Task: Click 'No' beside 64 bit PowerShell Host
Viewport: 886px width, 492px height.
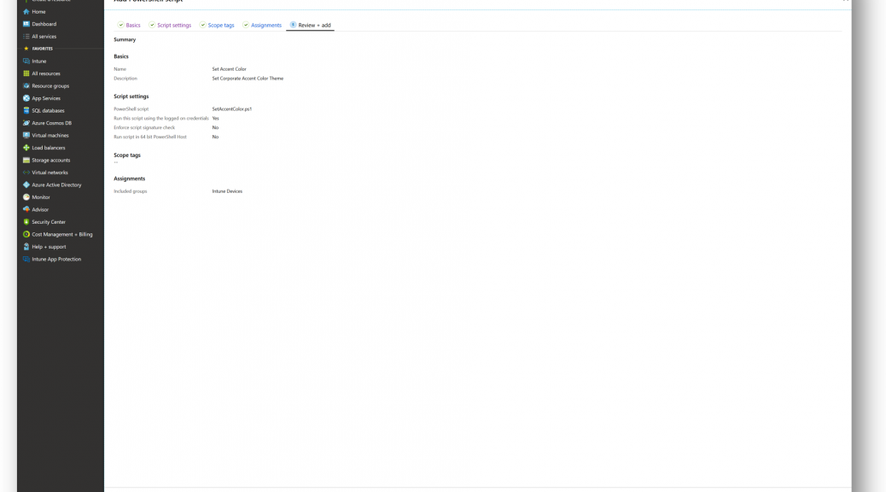Action: click(x=215, y=137)
